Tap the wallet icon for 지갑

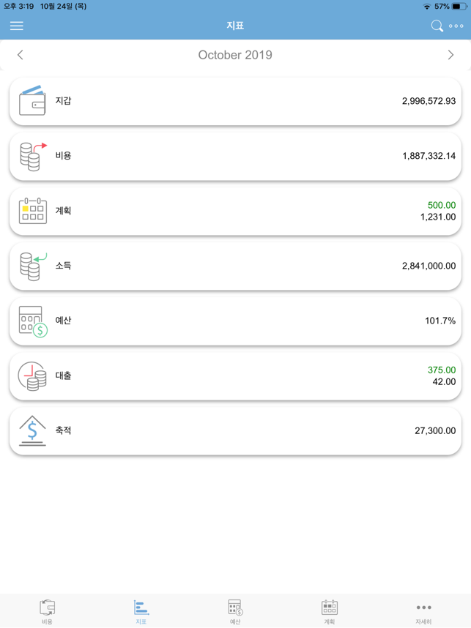[x=32, y=101]
